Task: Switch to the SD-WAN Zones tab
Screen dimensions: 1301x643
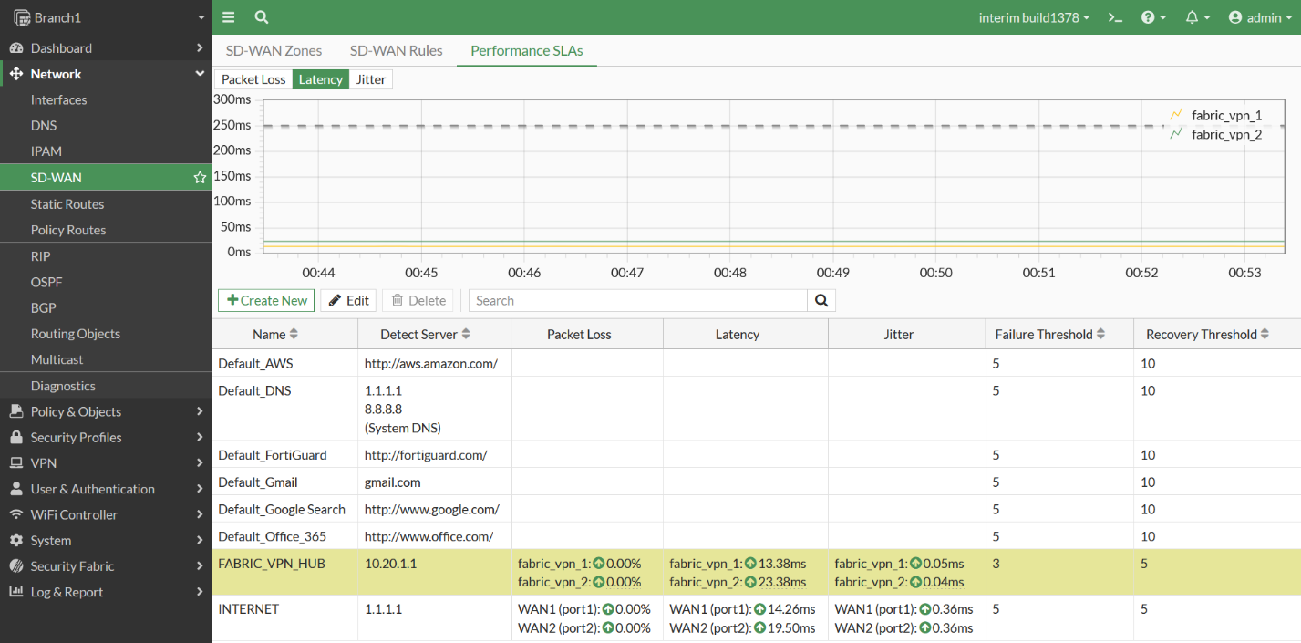Action: [x=274, y=50]
